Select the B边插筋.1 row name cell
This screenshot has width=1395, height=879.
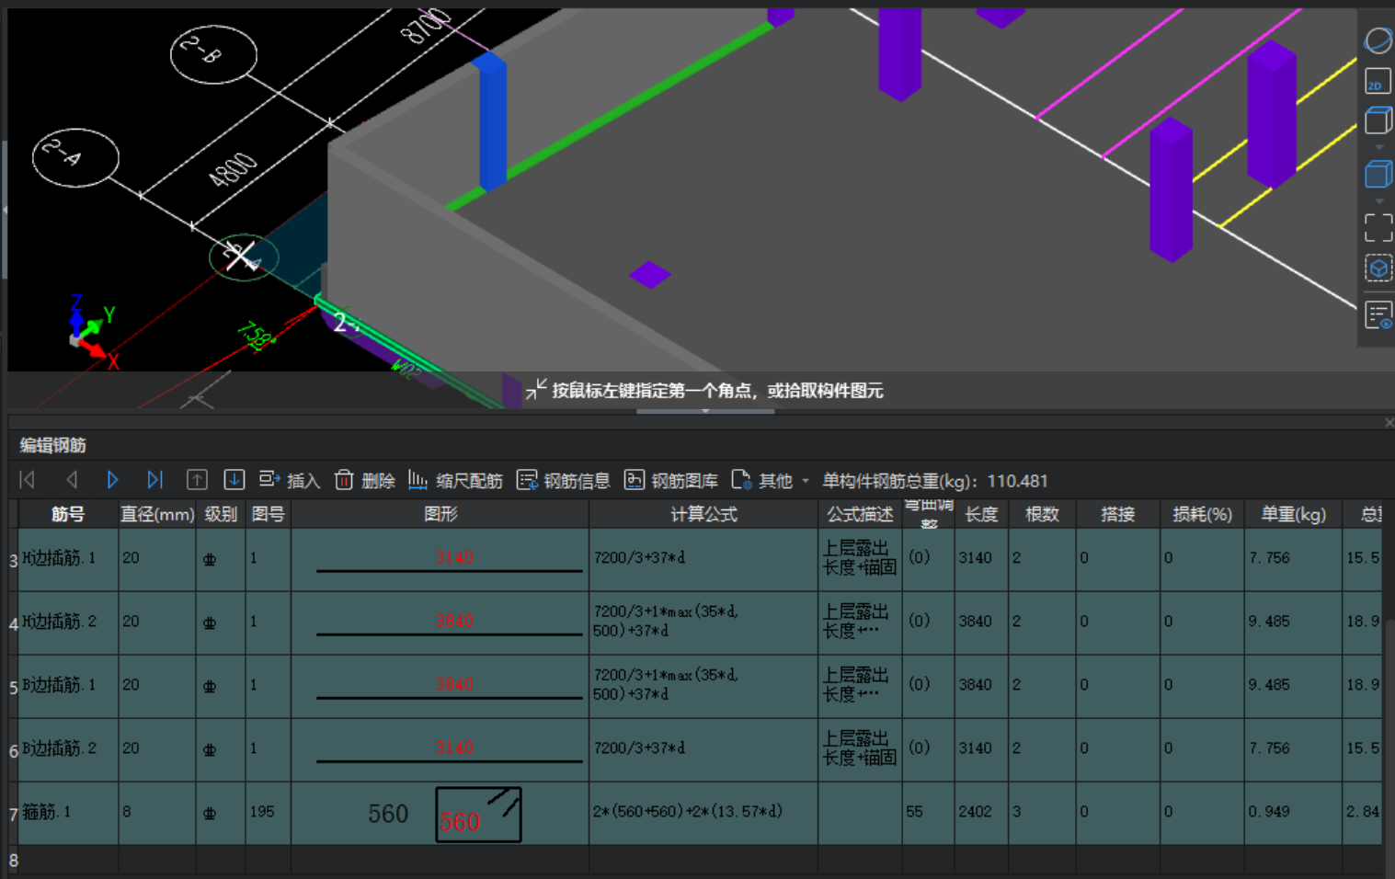pyautogui.click(x=68, y=685)
